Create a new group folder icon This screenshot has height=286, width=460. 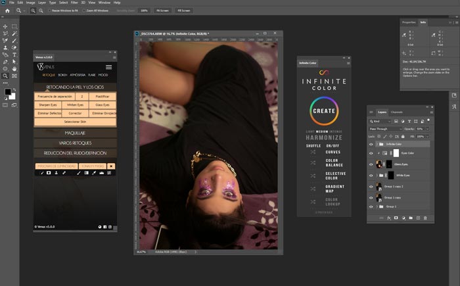click(411, 218)
